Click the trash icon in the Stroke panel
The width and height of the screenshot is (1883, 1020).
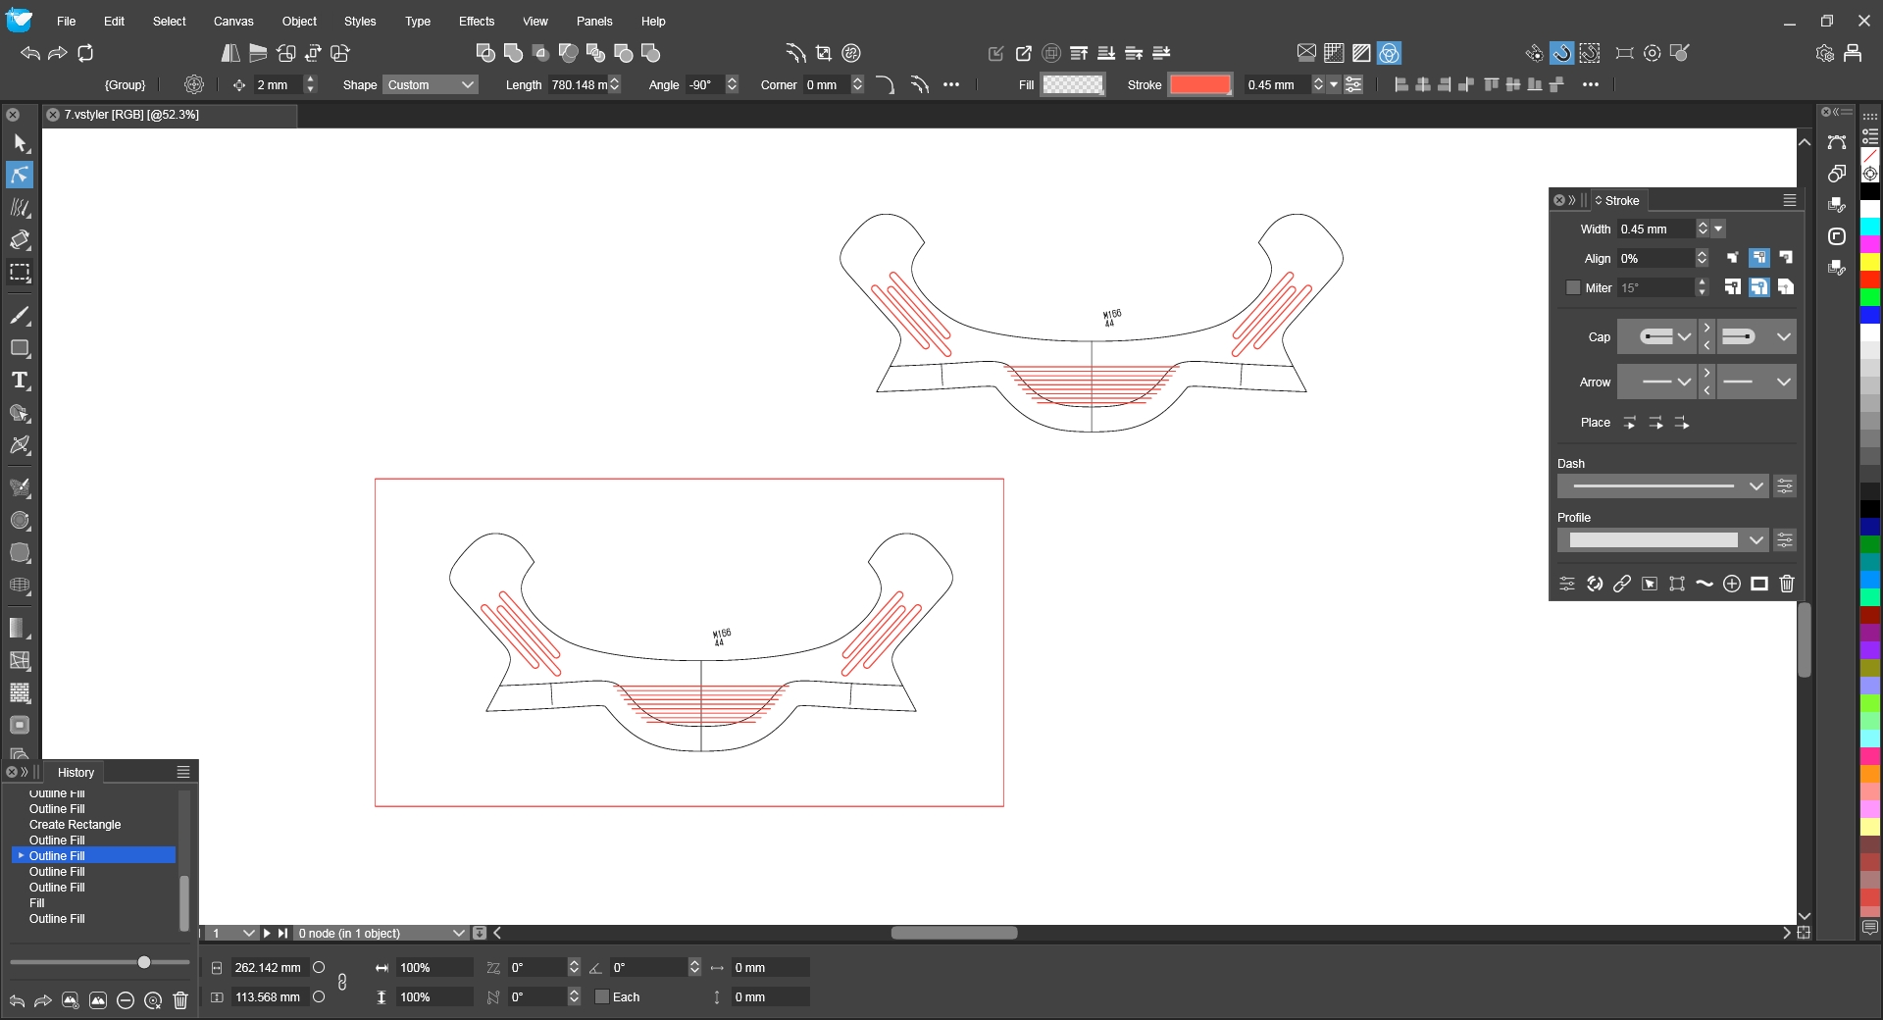tap(1787, 584)
